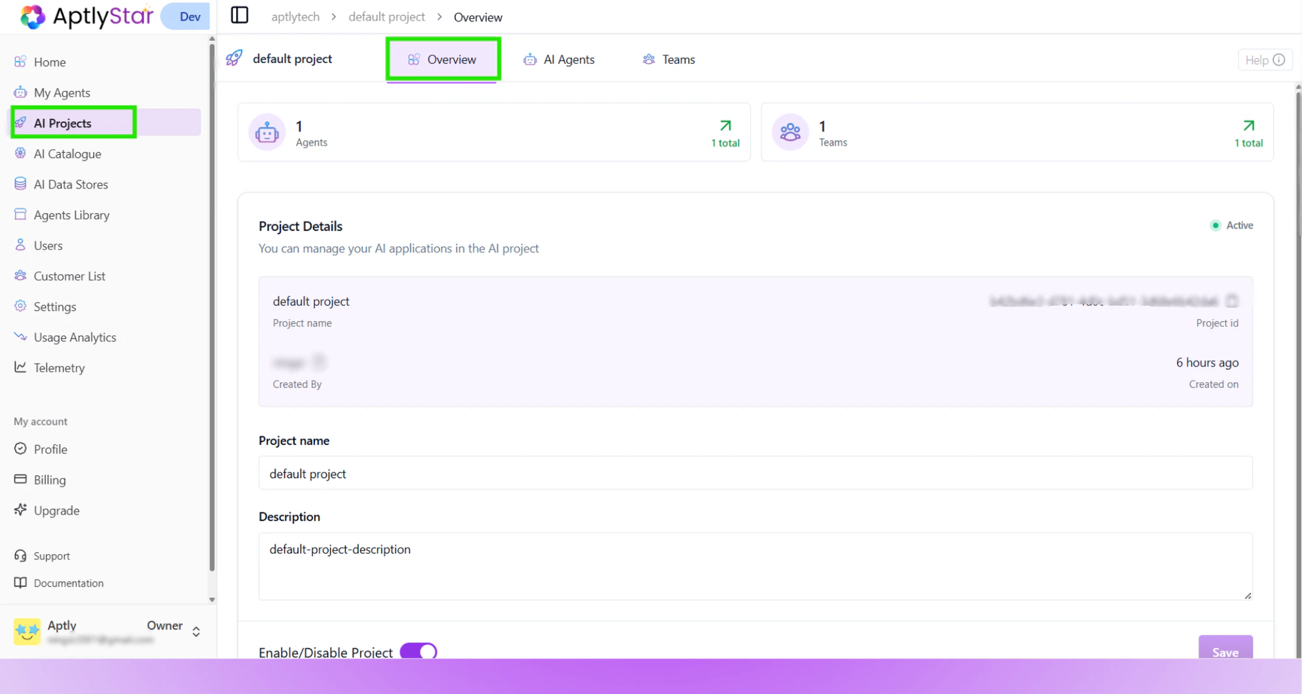Open Agents via arrow icon
The height and width of the screenshot is (694, 1302).
[725, 126]
